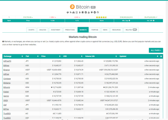Click the cubes block explorer icon
Screen dimensions: 168x120
[73, 13]
